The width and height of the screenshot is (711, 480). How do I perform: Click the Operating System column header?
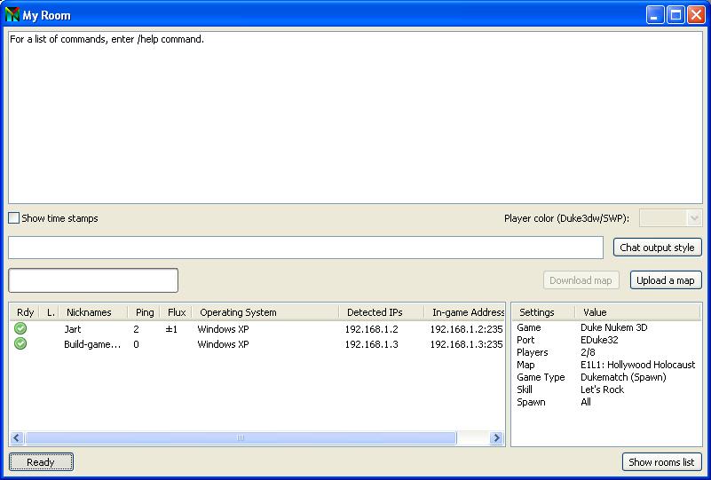238,312
